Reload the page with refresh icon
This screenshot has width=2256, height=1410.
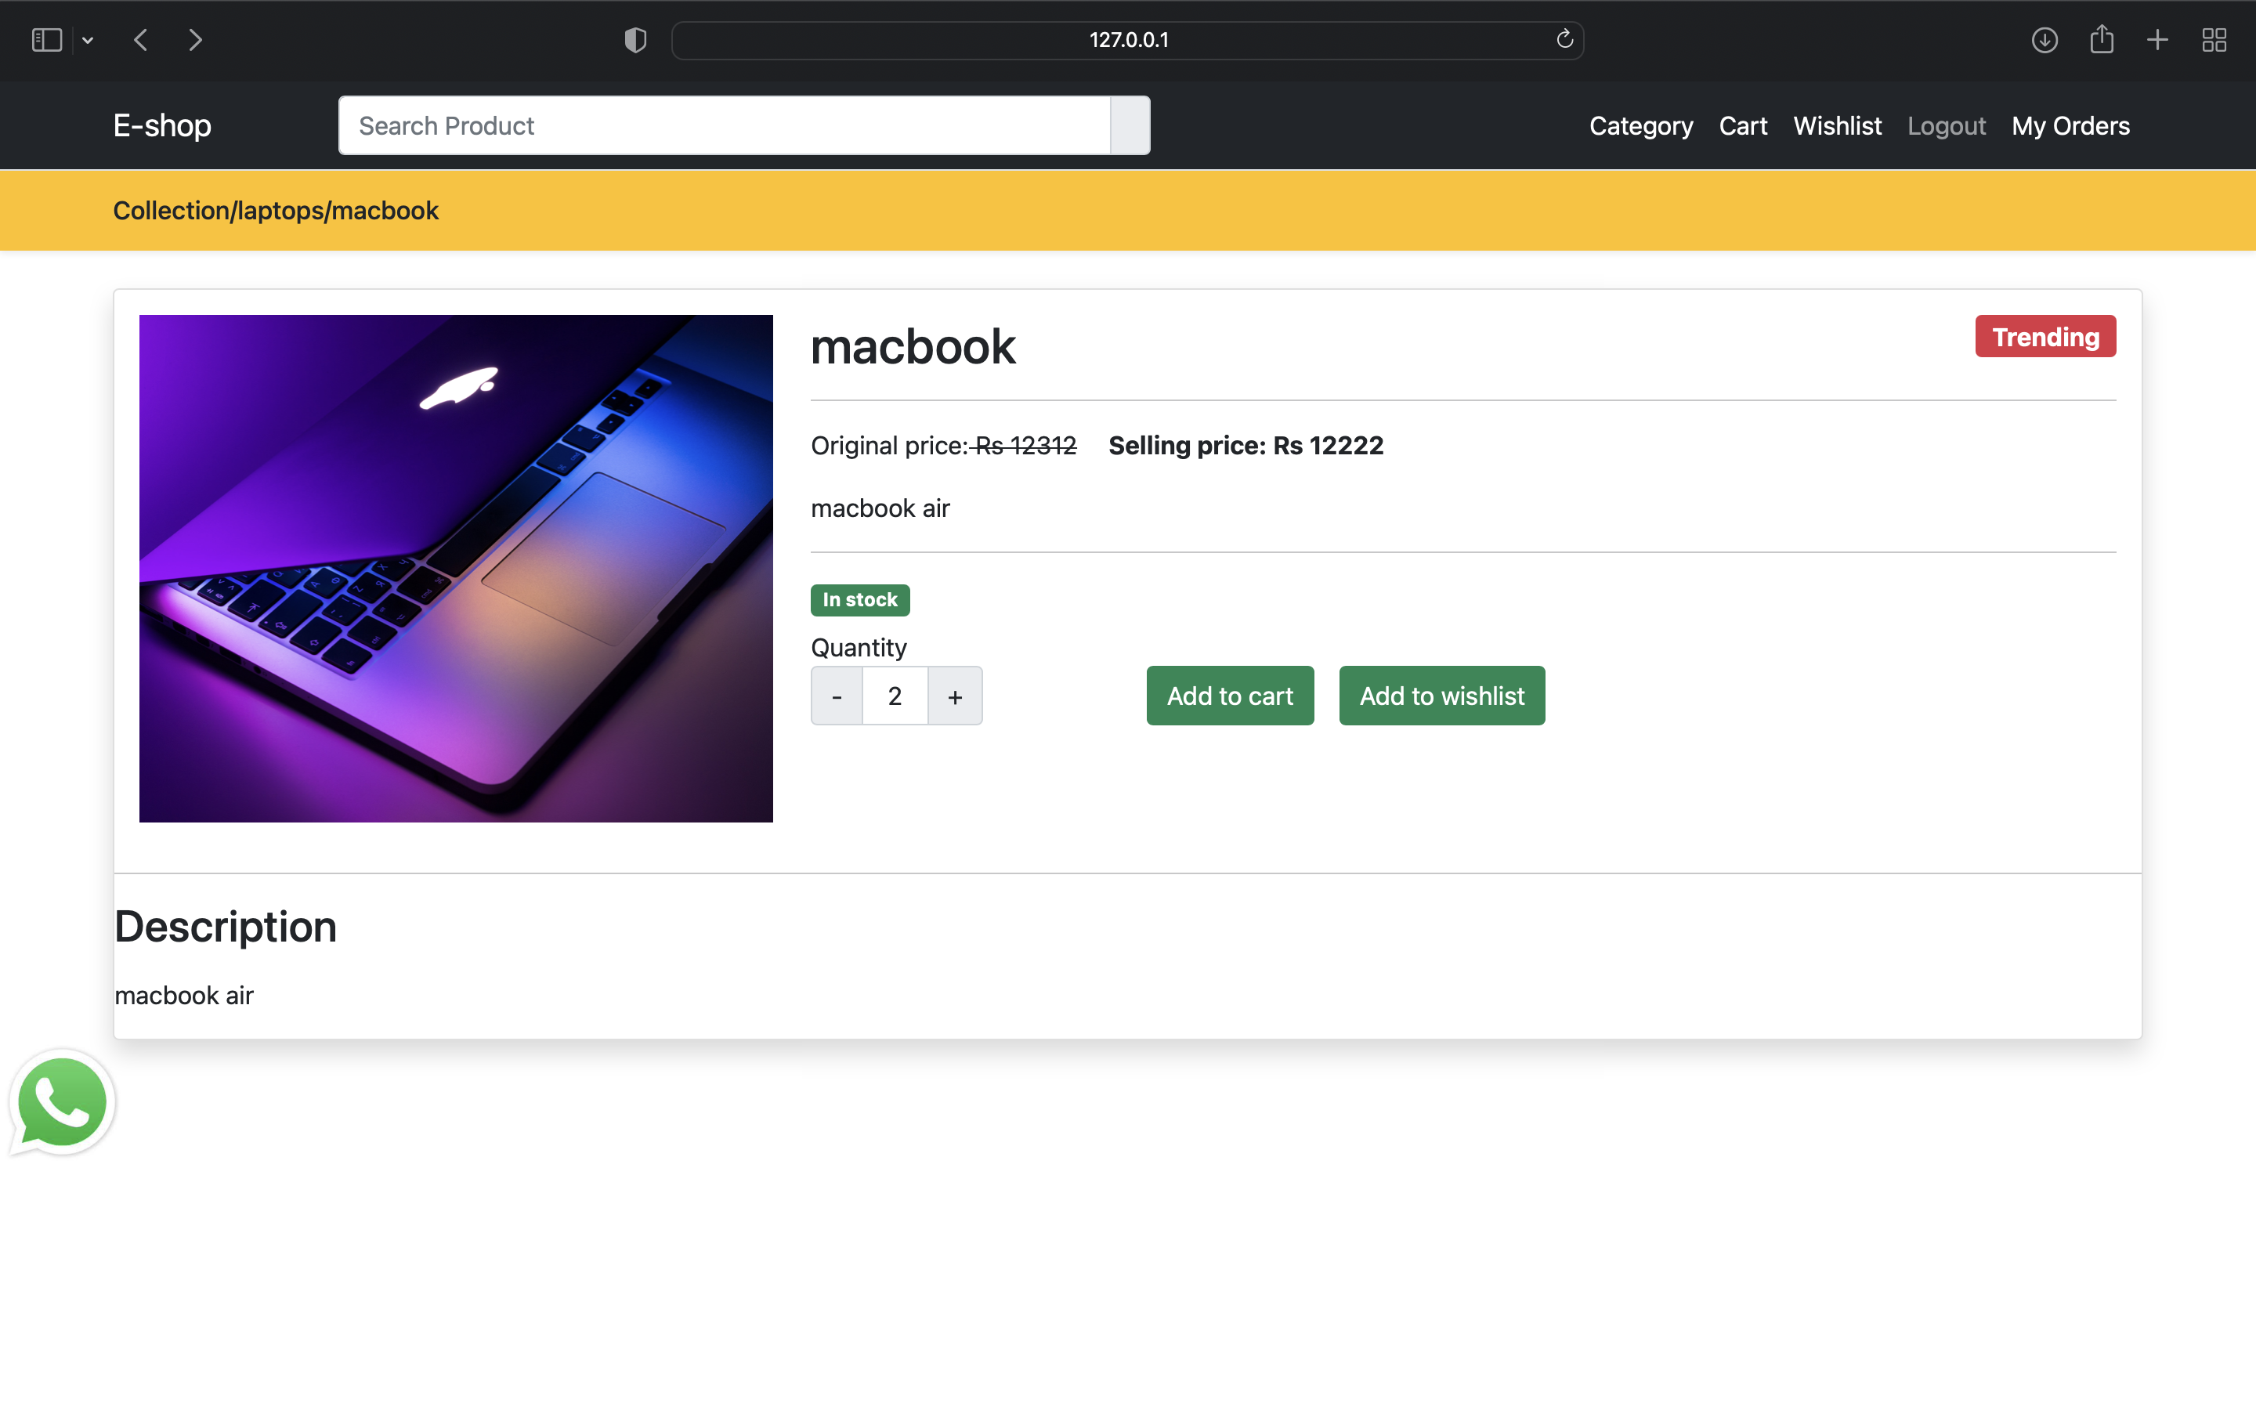coord(1564,39)
